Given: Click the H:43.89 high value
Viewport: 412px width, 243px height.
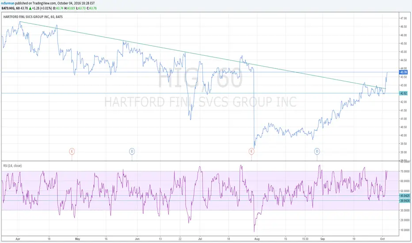Looking at the screenshot, I should (x=70, y=8).
